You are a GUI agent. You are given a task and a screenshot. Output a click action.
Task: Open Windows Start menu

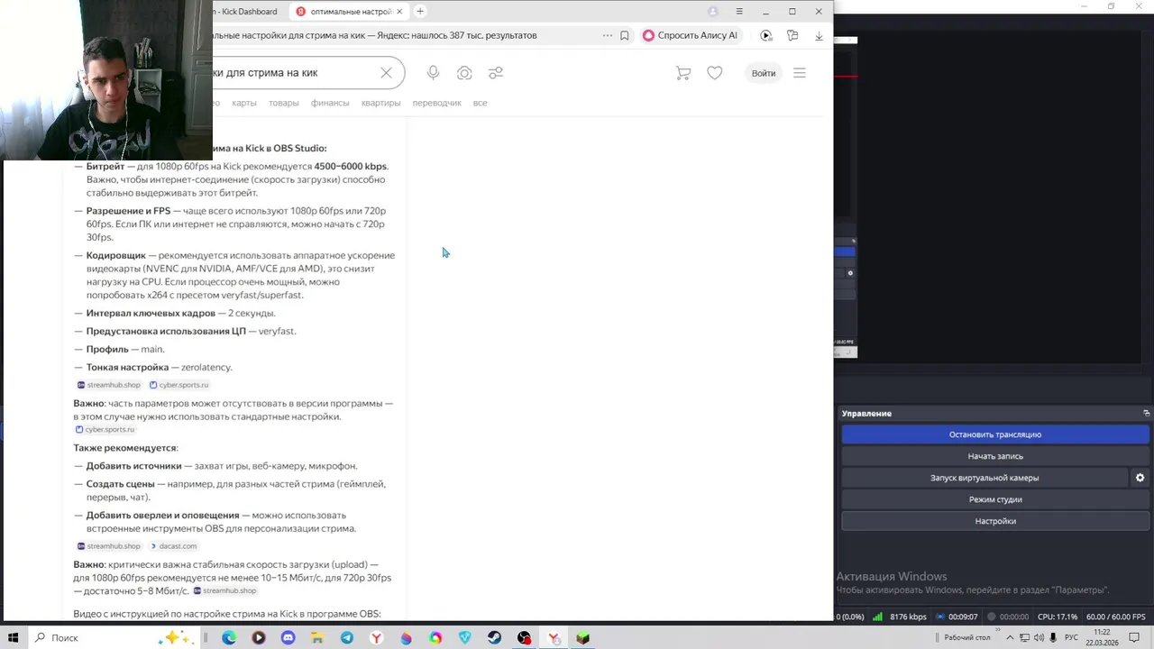pos(14,638)
